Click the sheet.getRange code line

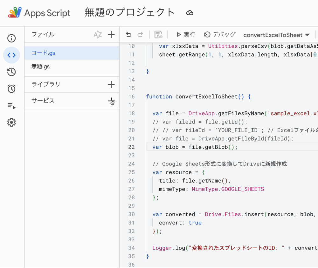tap(238, 55)
